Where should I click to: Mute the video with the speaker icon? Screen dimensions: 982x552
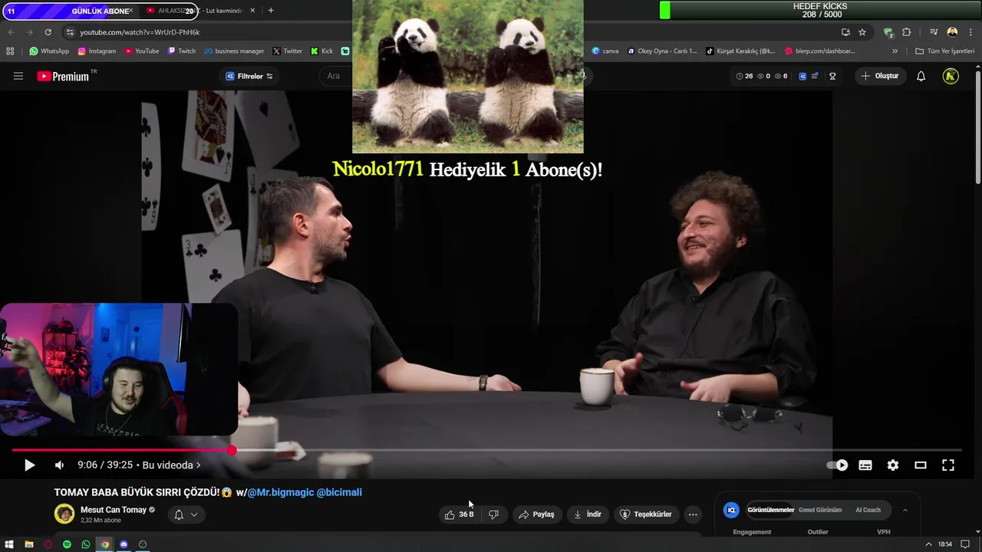59,465
